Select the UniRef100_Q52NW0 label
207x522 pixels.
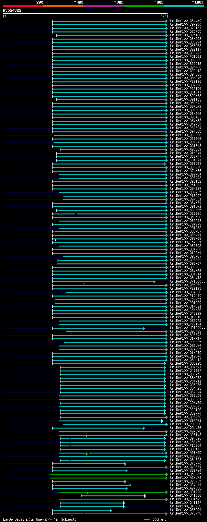pyautogui.click(x=186, y=414)
